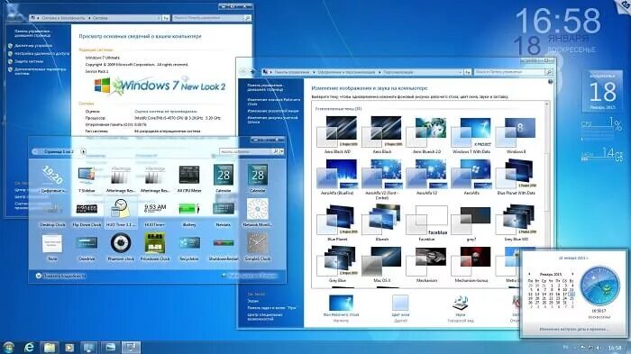Expand Показать подробности in the gadget gallery
Screen dimensions: 631x354
click(60, 276)
